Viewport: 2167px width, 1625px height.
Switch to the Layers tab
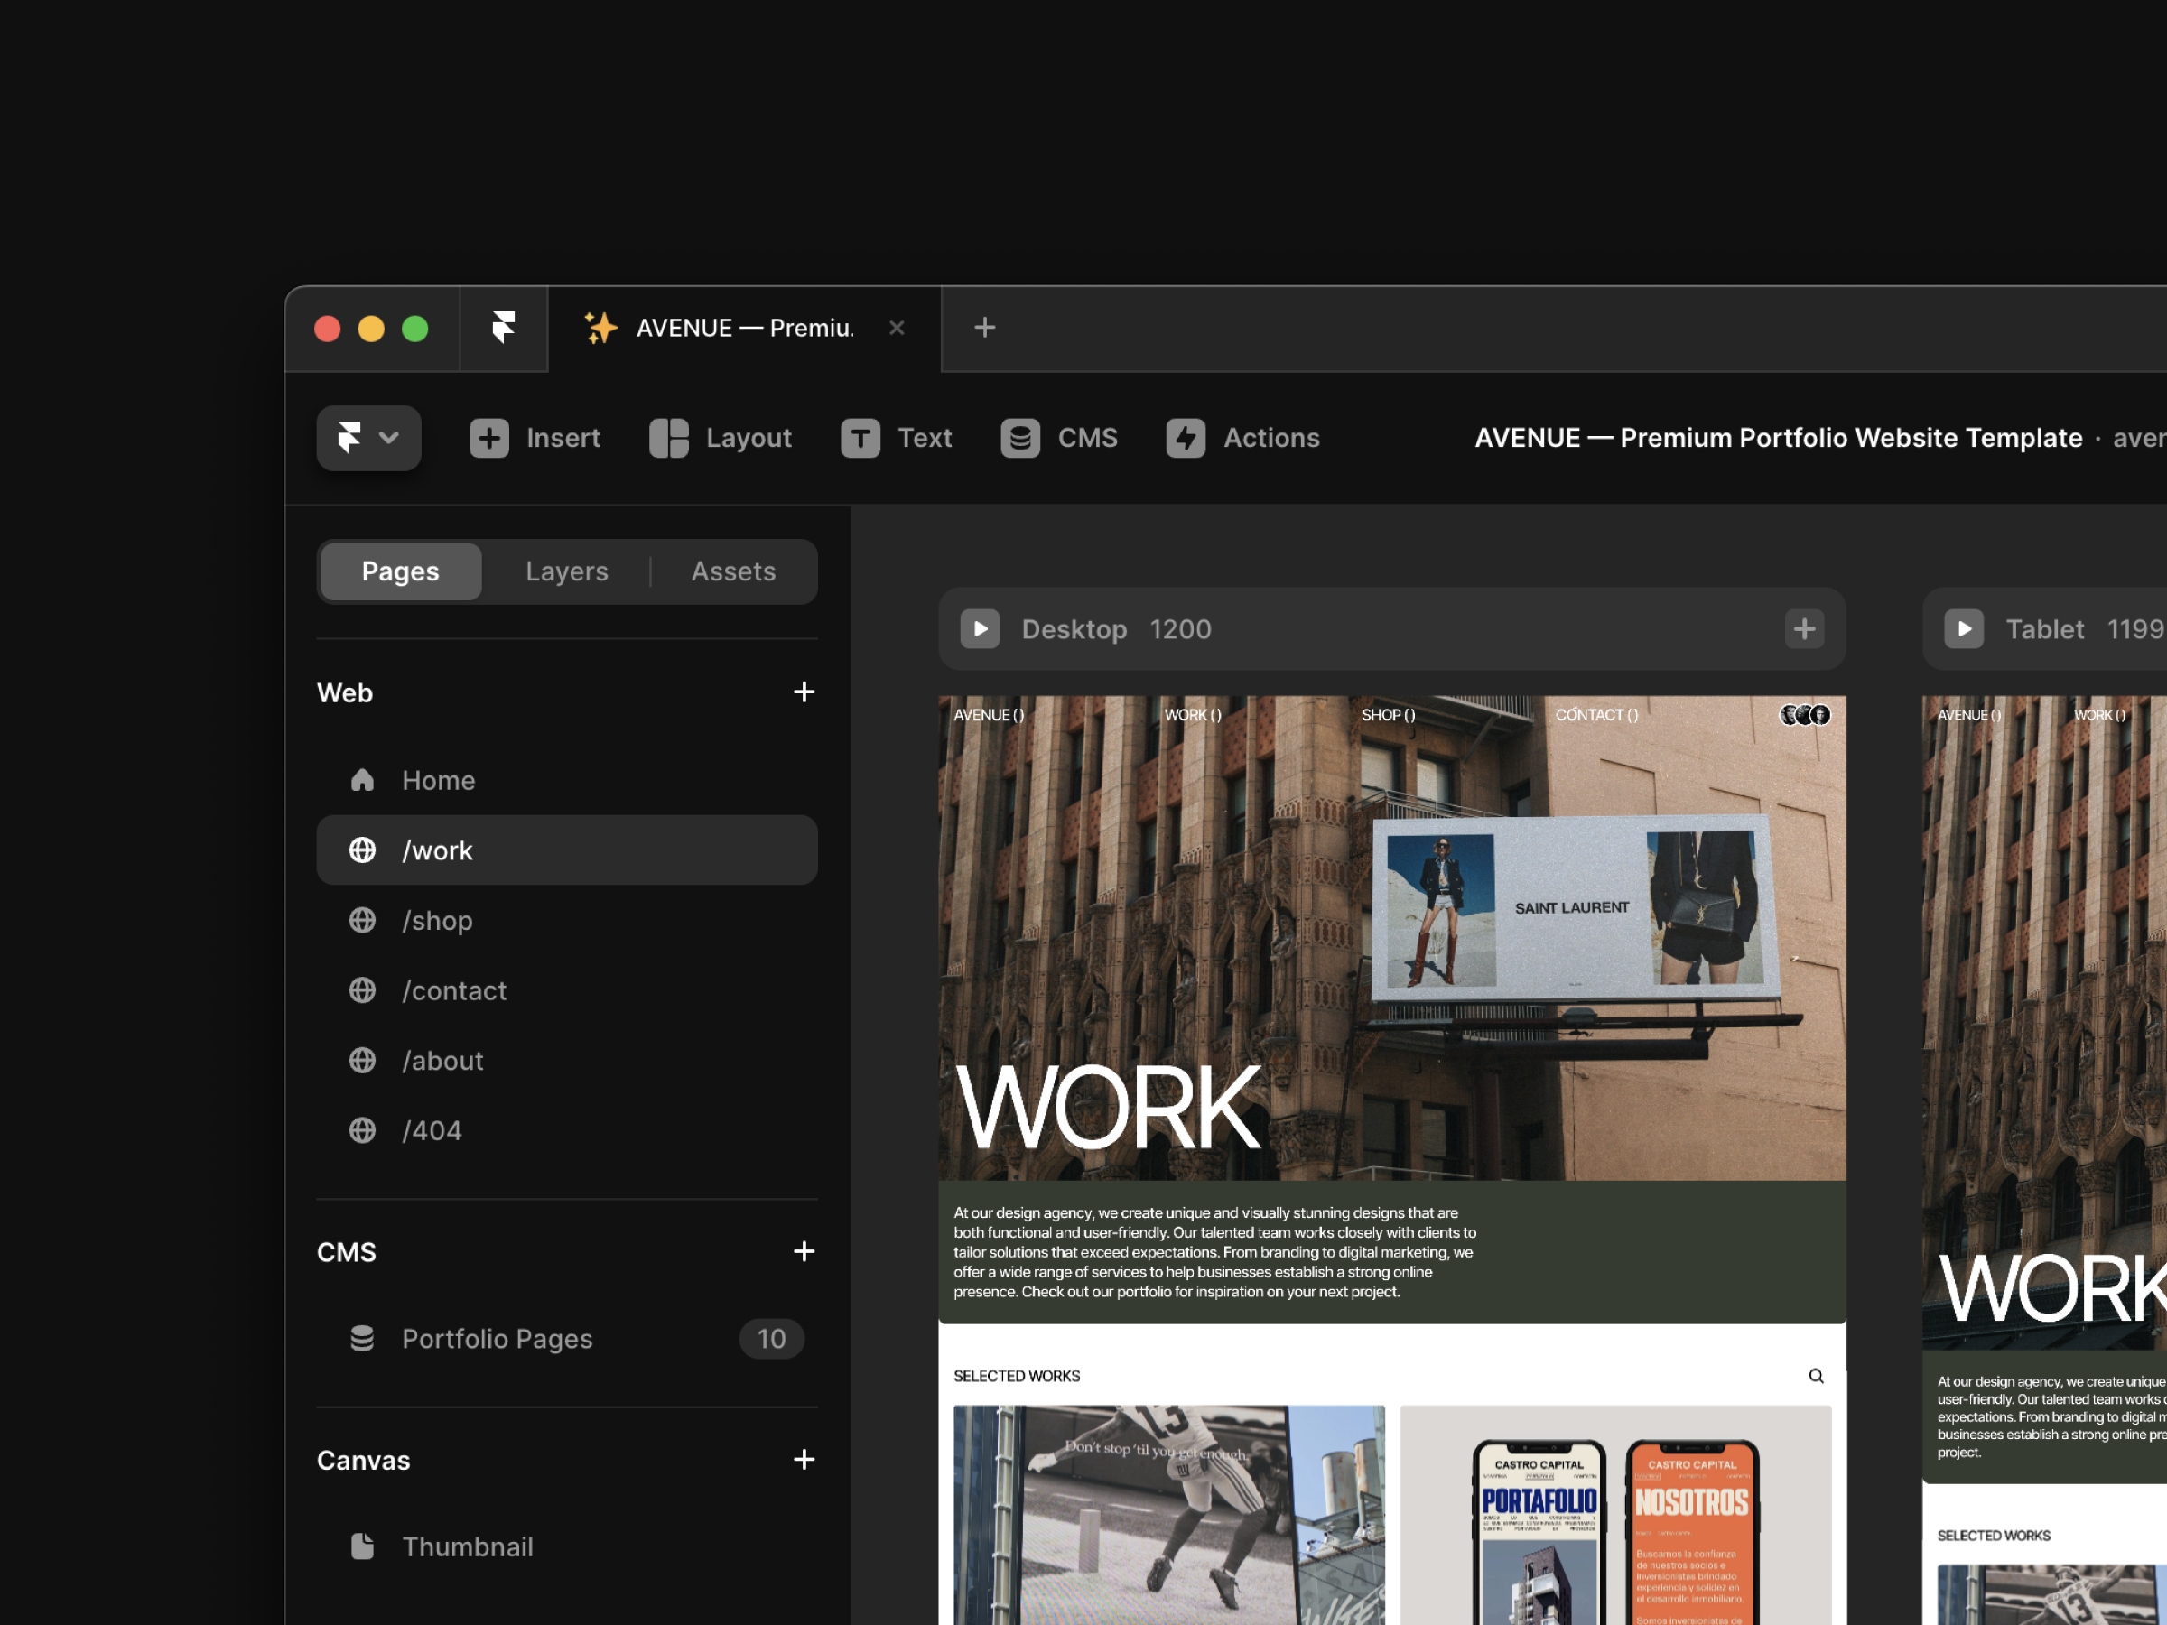[566, 571]
